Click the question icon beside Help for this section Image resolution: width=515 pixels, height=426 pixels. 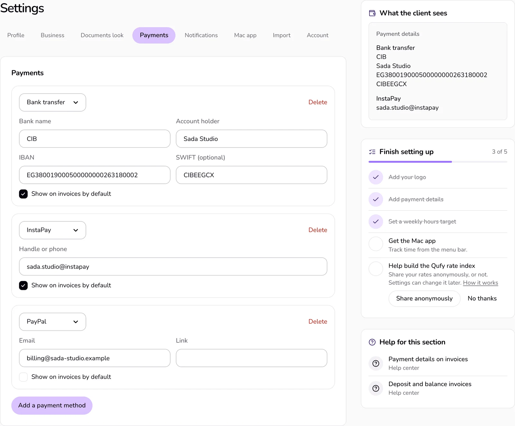372,342
